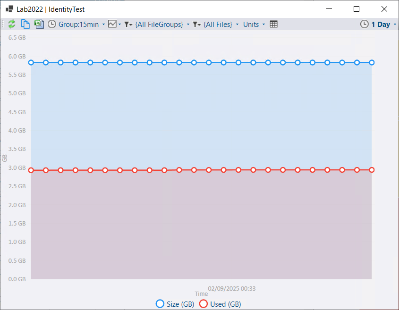Click the green refresh icon
Screen dimensions: 399x310
point(12,24)
